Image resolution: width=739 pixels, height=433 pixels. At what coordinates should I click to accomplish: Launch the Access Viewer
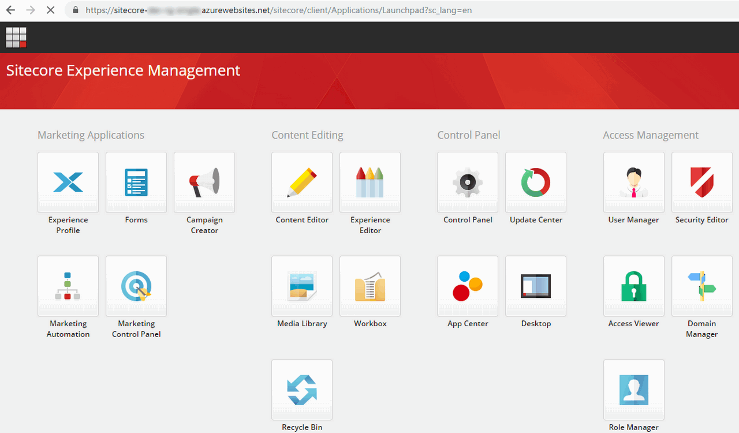(x=634, y=286)
